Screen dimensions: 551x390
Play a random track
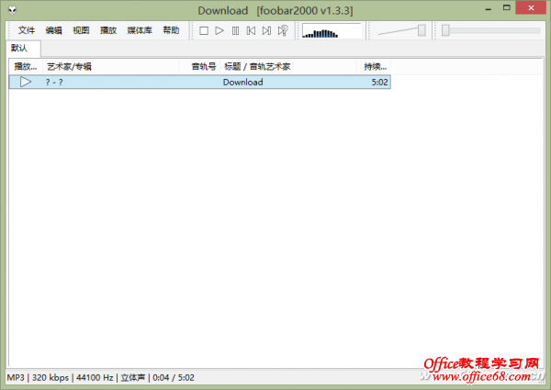pos(283,31)
